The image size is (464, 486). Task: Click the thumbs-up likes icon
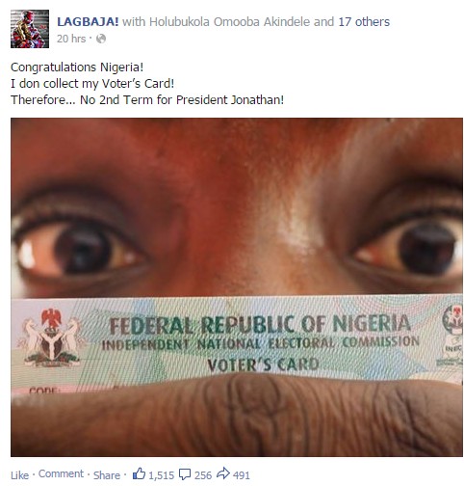pos(139,473)
